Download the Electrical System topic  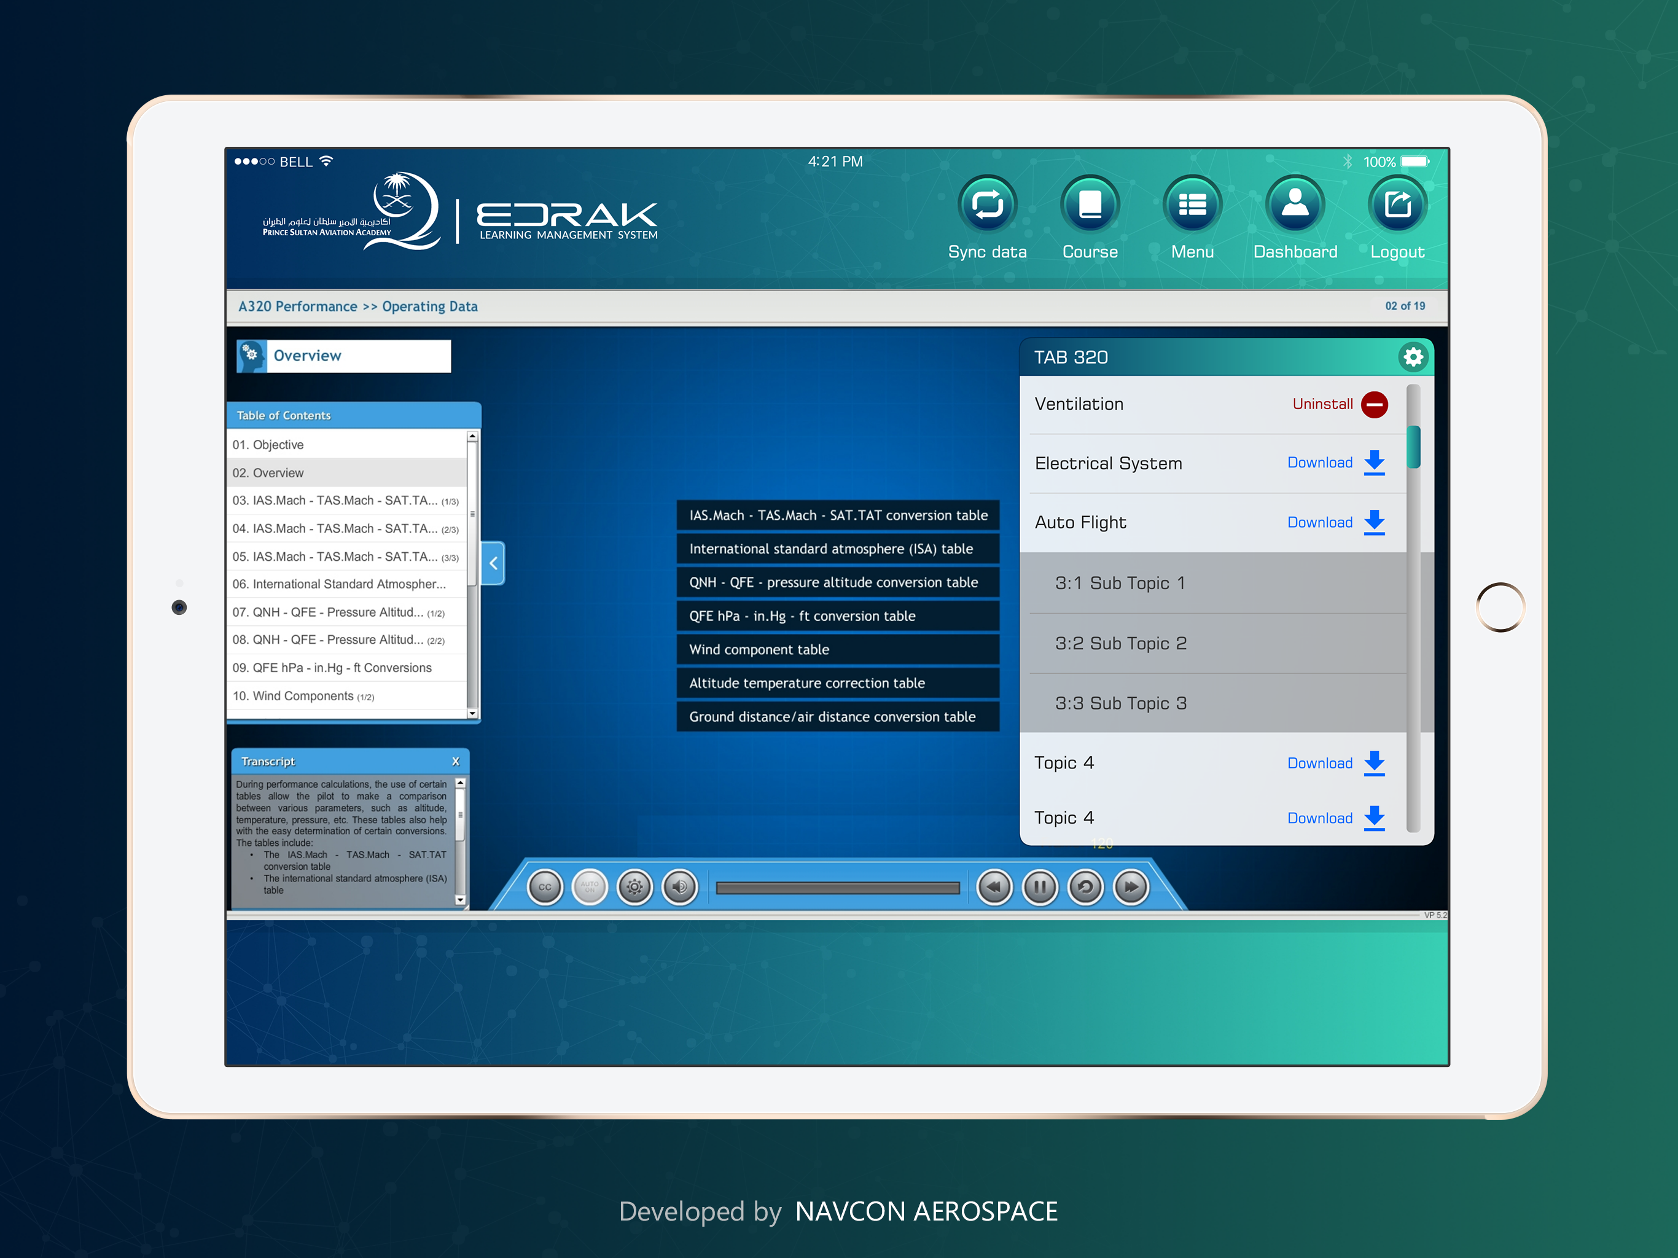[x=1374, y=463]
